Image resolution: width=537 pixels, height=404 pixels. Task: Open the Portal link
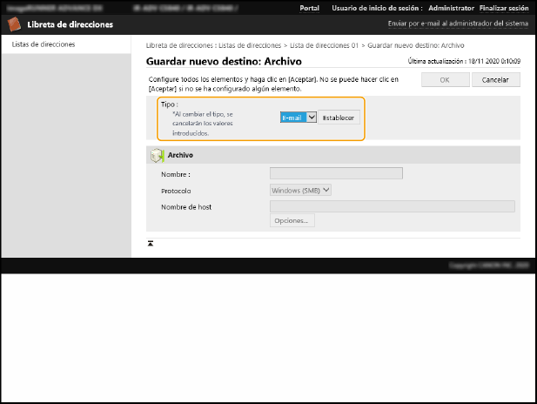309,8
